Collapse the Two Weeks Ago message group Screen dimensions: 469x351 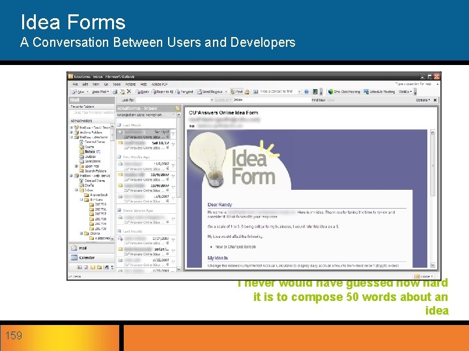click(119, 157)
